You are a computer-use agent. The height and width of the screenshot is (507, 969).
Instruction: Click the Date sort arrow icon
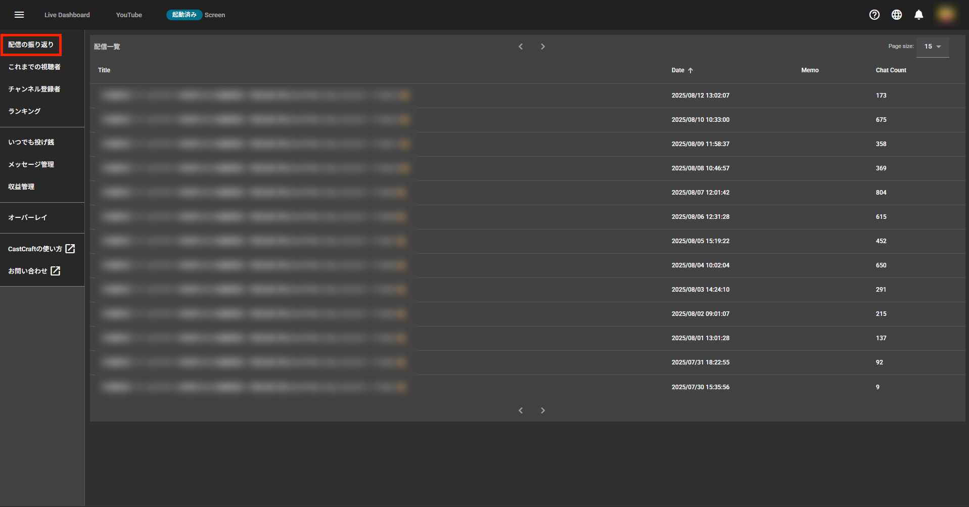pos(690,70)
